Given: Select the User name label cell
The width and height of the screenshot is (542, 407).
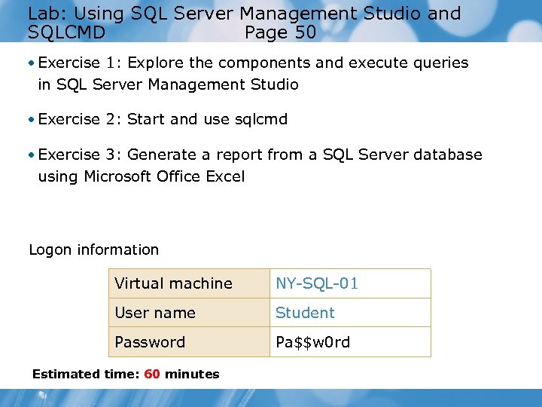Looking at the screenshot, I should click(x=155, y=313).
